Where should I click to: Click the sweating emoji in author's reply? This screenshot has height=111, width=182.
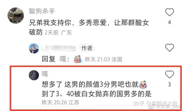coord(78,59)
